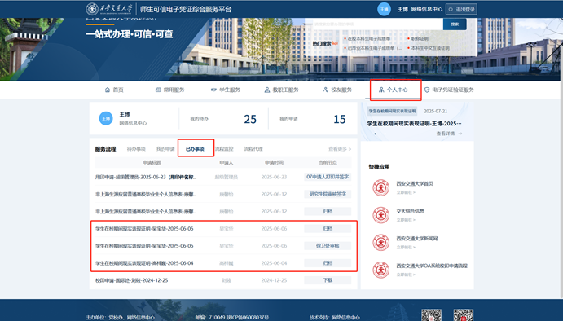Click the 退出登录 logout button
The width and height of the screenshot is (563, 321).
coord(461,9)
